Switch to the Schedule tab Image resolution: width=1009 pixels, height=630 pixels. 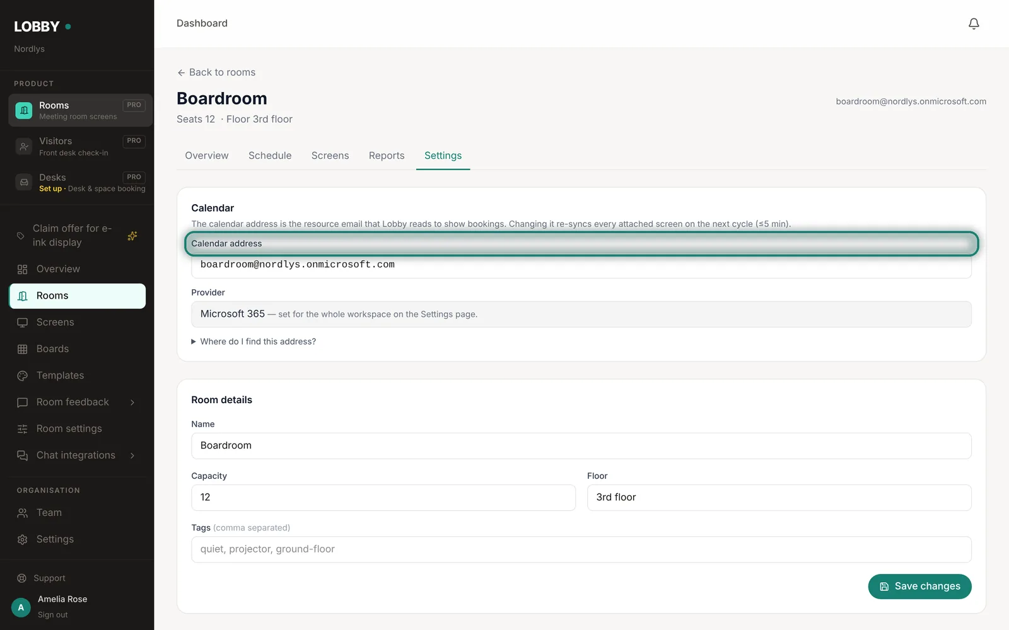(270, 156)
